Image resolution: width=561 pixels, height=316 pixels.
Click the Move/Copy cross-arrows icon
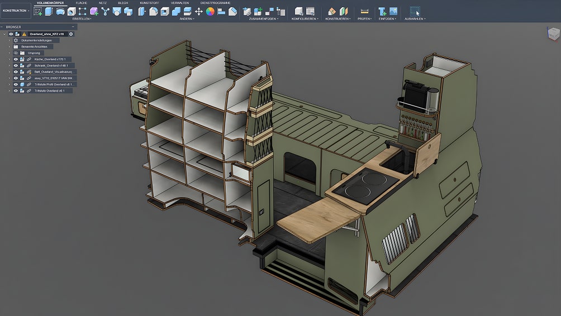pyautogui.click(x=199, y=11)
